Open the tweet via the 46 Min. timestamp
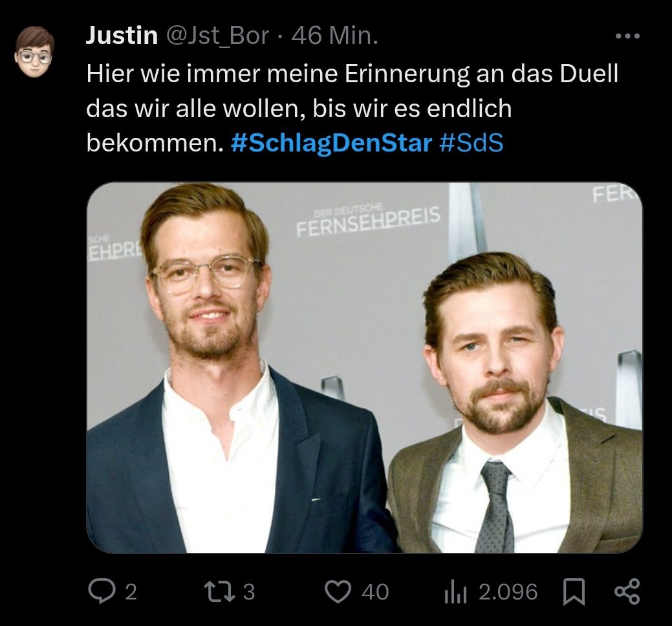 click(335, 36)
